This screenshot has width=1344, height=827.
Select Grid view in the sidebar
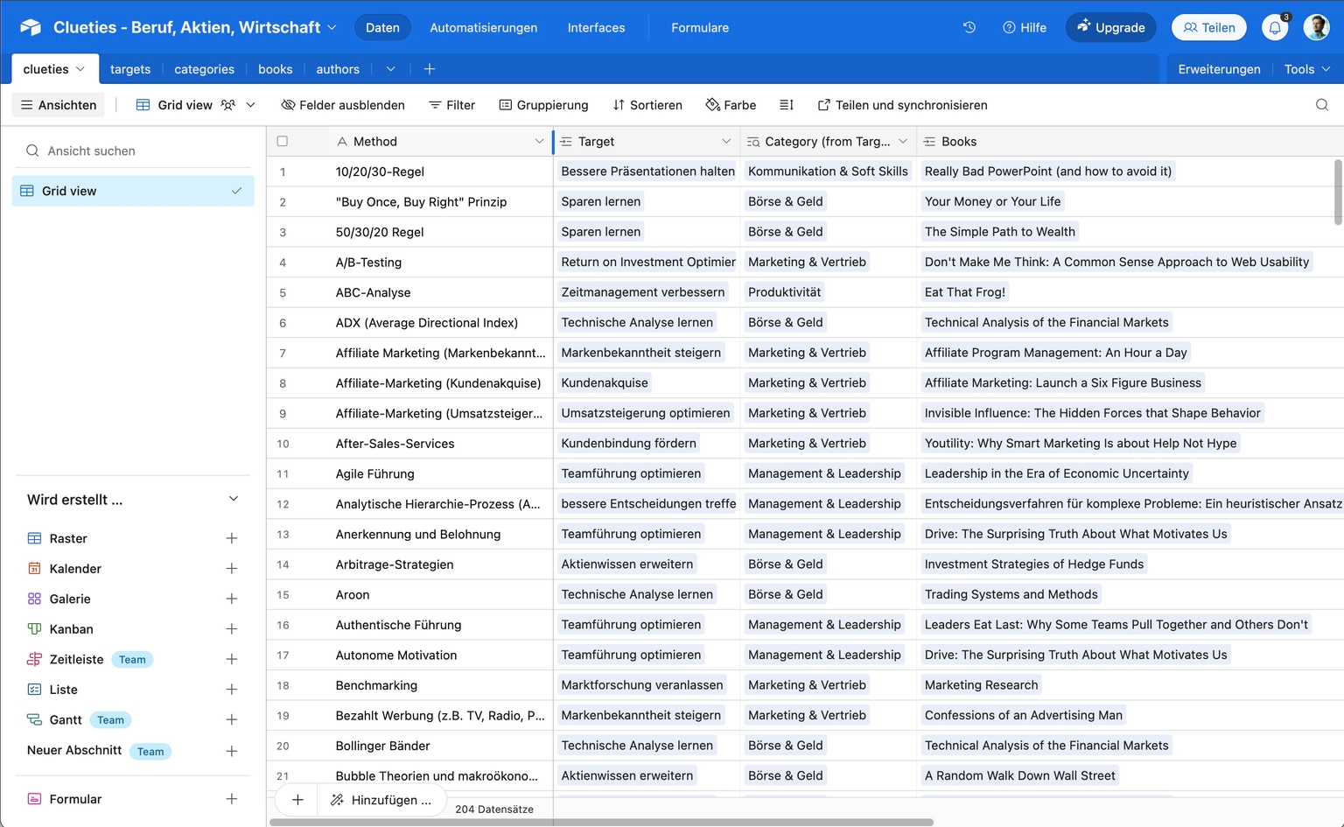[133, 191]
